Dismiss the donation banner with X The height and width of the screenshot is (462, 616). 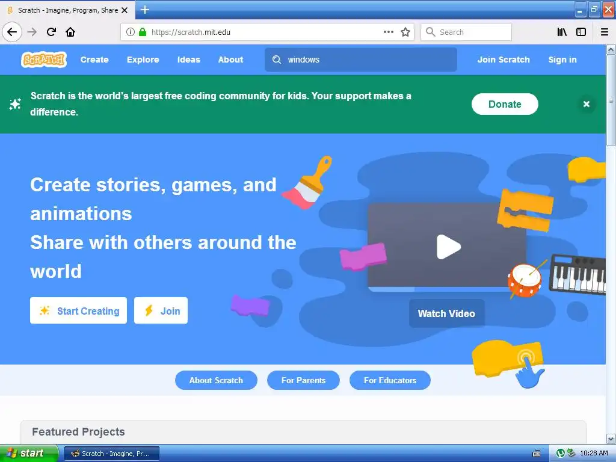click(x=587, y=104)
